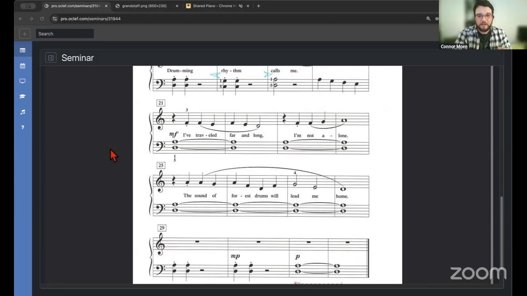Viewport: 527px width, 296px height.
Task: Switch to the grandstaff.png tab
Action: pos(146,6)
